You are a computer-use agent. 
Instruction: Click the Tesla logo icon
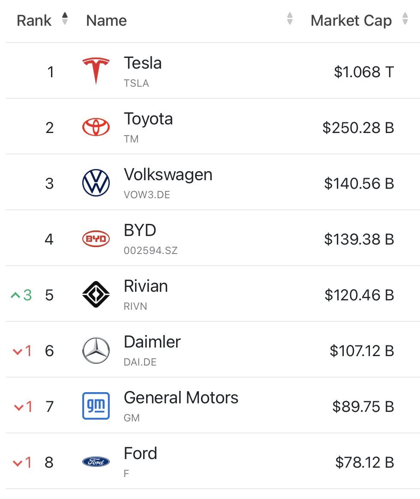(96, 71)
